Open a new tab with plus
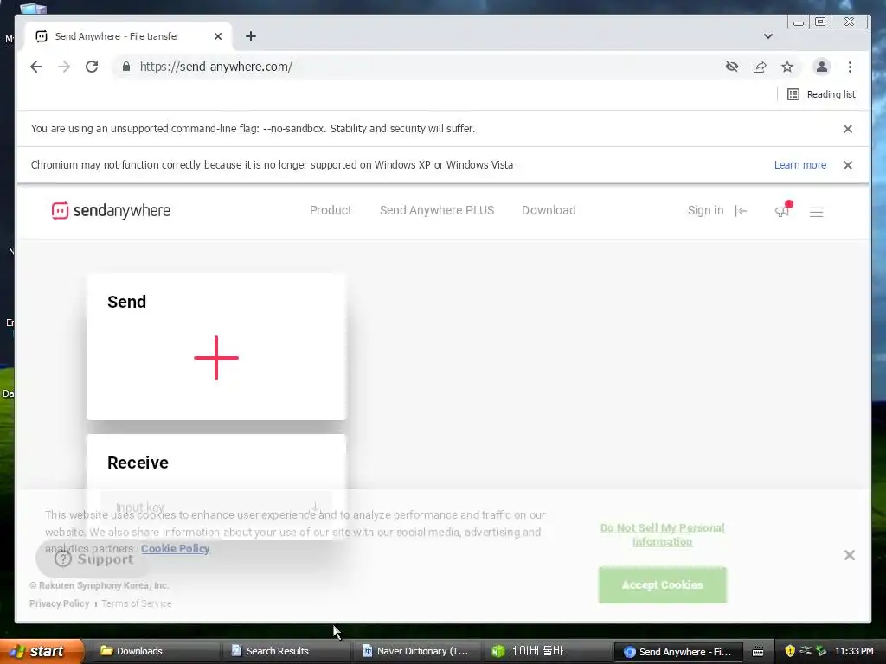Viewport: 886px width, 664px height. [251, 36]
